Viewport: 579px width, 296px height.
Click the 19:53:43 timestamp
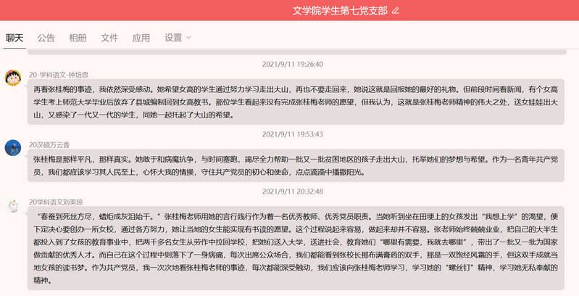click(x=292, y=134)
